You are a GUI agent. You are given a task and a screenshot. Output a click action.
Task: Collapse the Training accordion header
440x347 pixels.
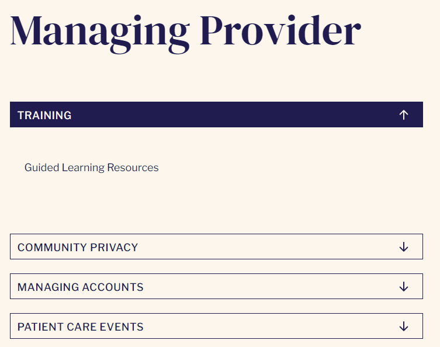point(216,114)
